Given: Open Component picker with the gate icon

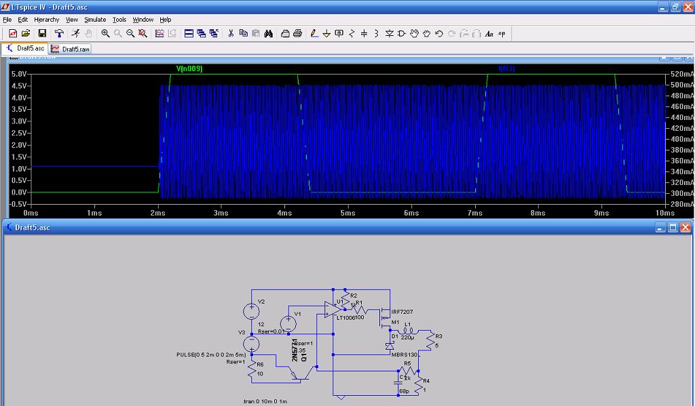Looking at the screenshot, I should tap(402, 34).
